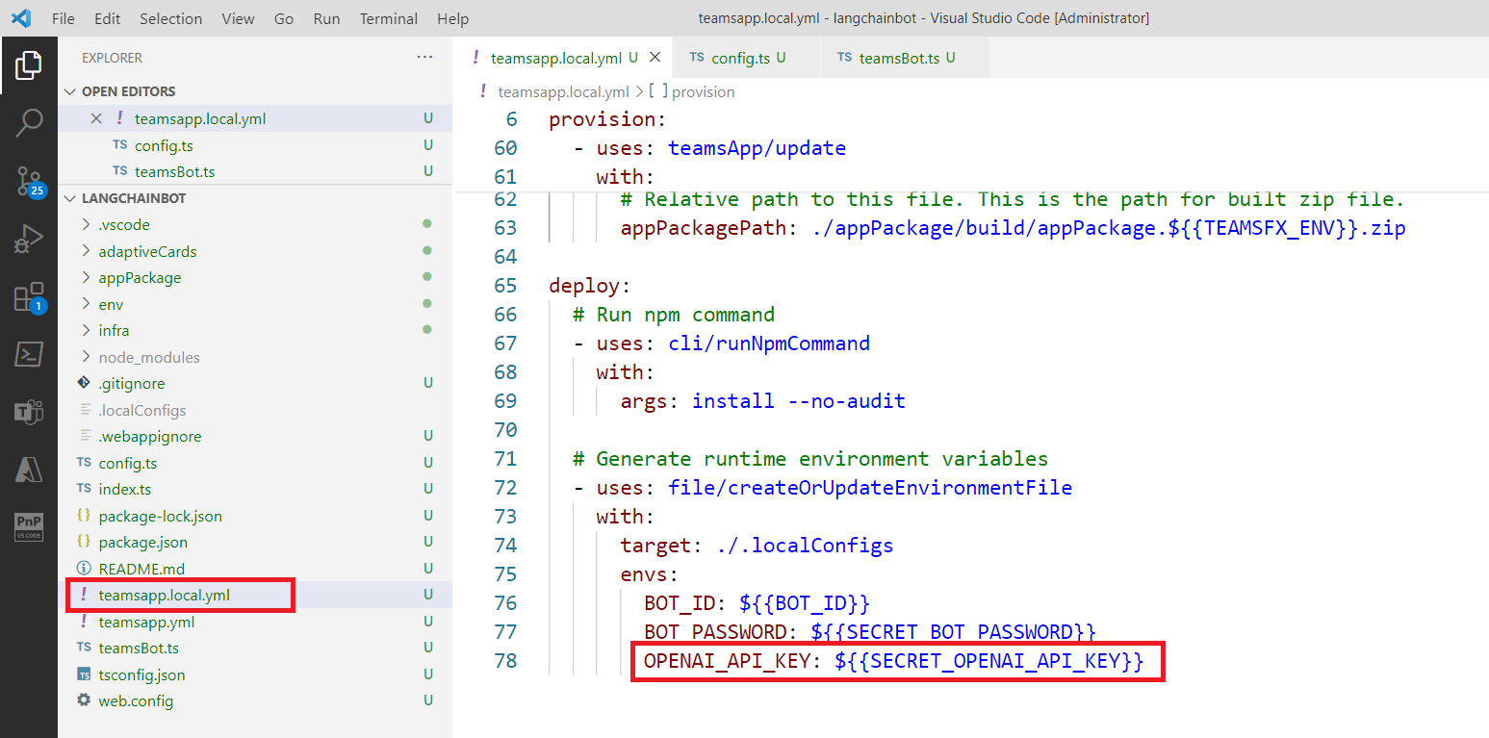Open the Extensions view icon
The height and width of the screenshot is (738, 1489).
coord(29,297)
